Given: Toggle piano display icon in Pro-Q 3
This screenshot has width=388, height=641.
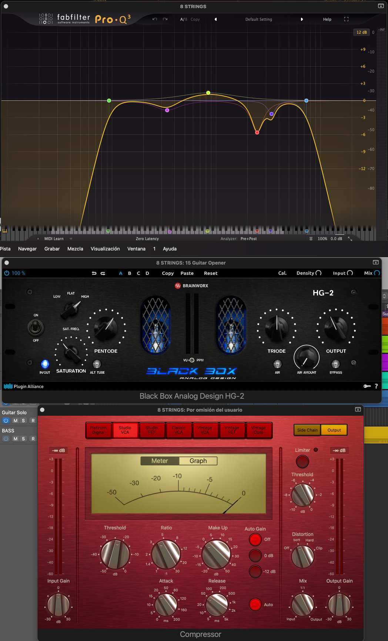Looking at the screenshot, I should [5, 230].
